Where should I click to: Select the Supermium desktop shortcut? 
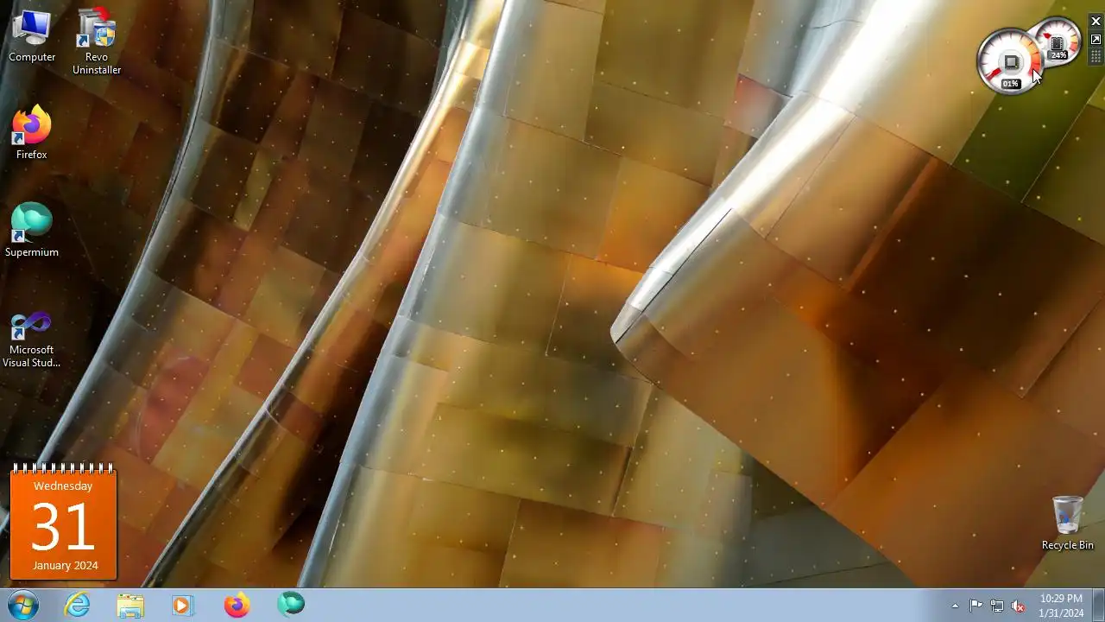tap(32, 231)
